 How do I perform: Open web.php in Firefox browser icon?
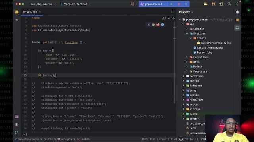click(158, 24)
